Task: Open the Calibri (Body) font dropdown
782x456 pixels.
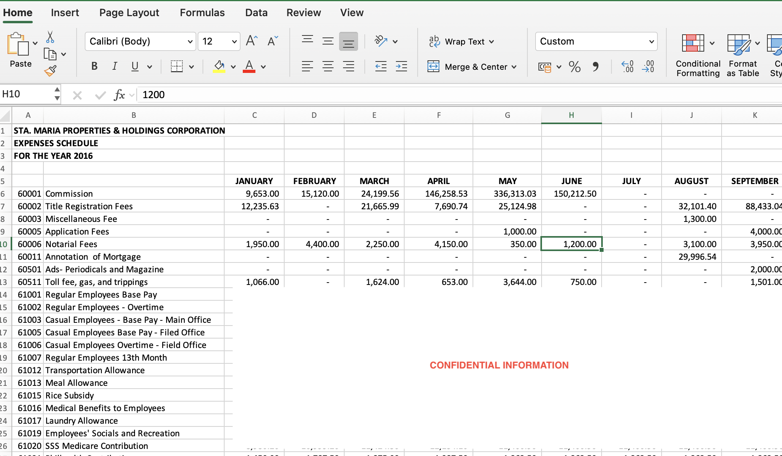Action: (190, 41)
